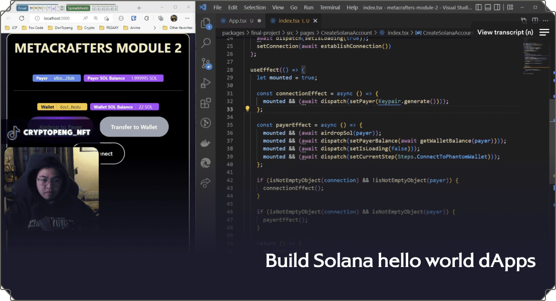The width and height of the screenshot is (556, 301).
Task: Open the Docker panel in activity bar
Action: pos(205,143)
